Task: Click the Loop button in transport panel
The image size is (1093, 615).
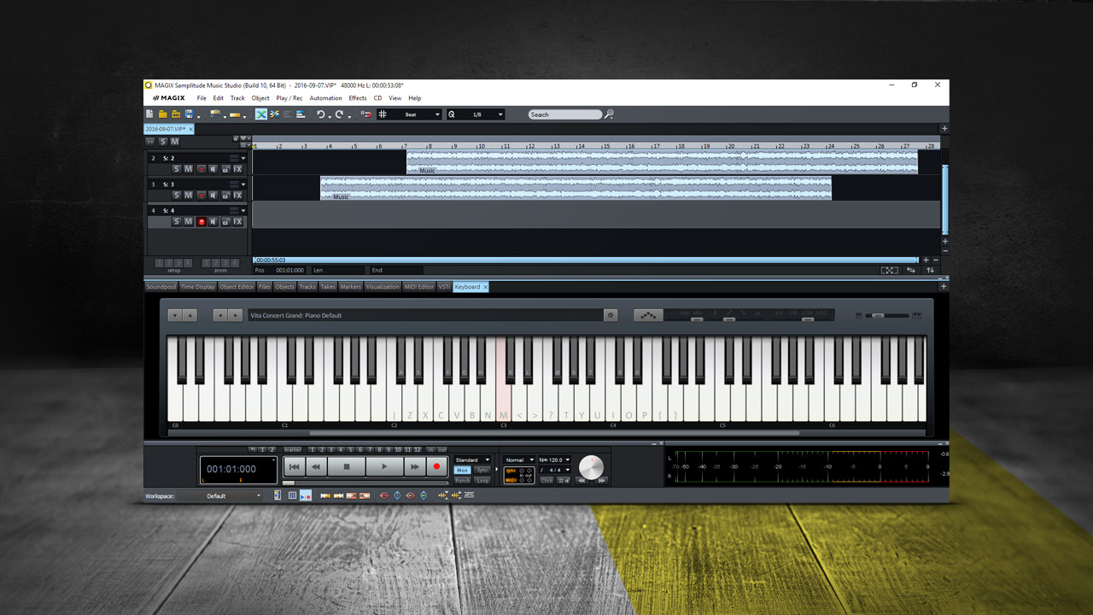Action: pos(482,480)
